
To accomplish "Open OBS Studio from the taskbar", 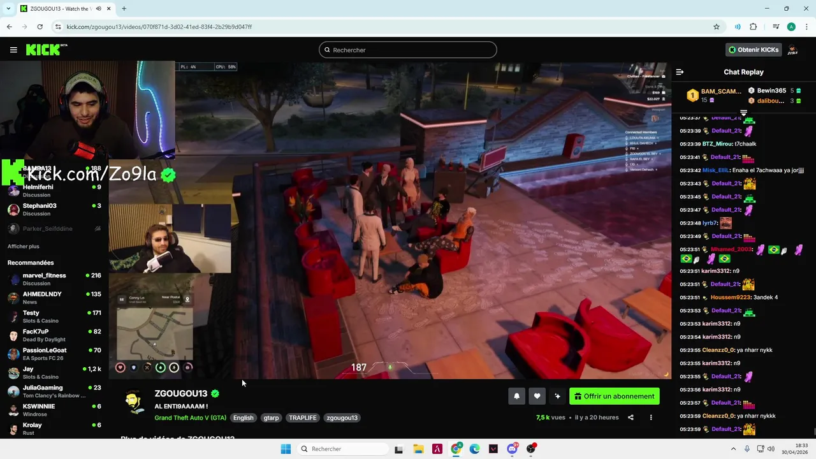I will [x=531, y=449].
